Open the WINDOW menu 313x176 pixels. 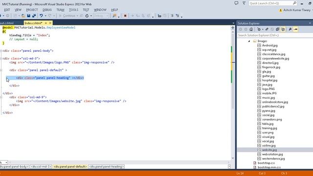coord(100,10)
